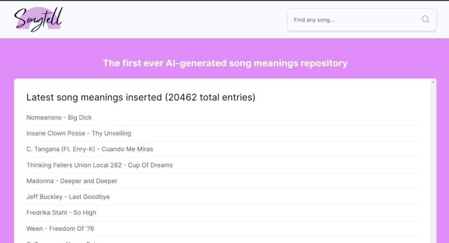The width and height of the screenshot is (449, 243).
Task: Click the magnifying glass search icon
Action: click(x=425, y=19)
